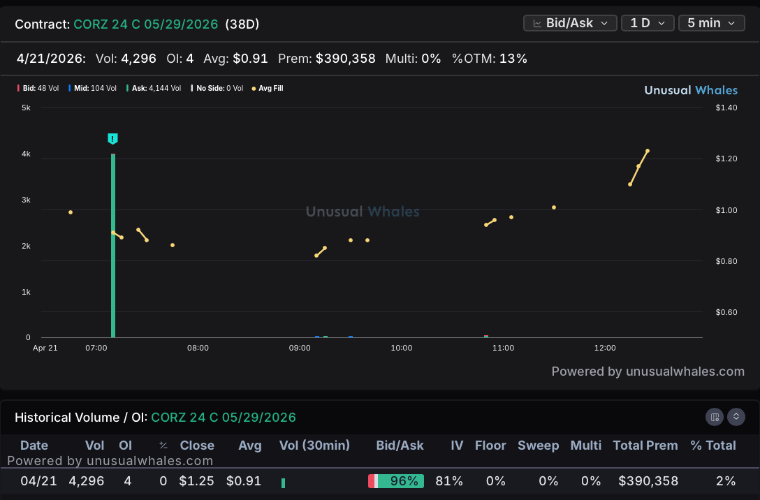This screenshot has width=760, height=500.
Task: Toggle the Mid series in the chart legend
Action: click(x=93, y=88)
